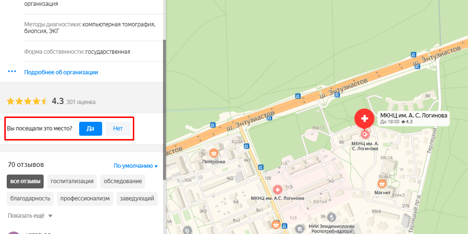Click the 70 отзывов heading

coord(26,164)
